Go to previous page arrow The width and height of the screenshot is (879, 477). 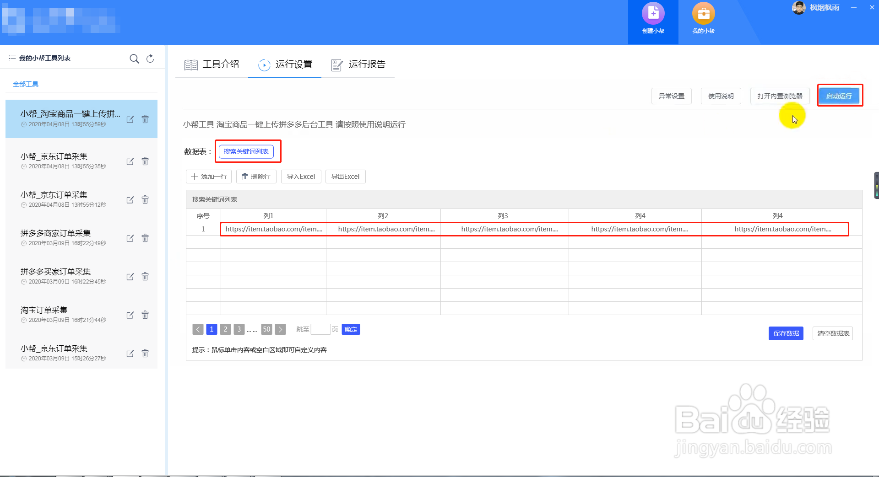pos(198,329)
